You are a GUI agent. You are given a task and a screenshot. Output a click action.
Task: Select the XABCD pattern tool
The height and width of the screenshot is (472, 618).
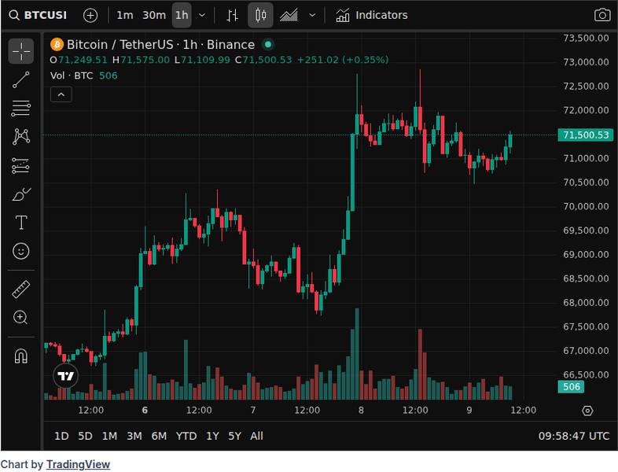(x=21, y=137)
